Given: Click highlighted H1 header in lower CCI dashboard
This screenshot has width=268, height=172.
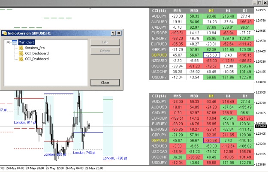Looking at the screenshot, I should coord(211,96).
